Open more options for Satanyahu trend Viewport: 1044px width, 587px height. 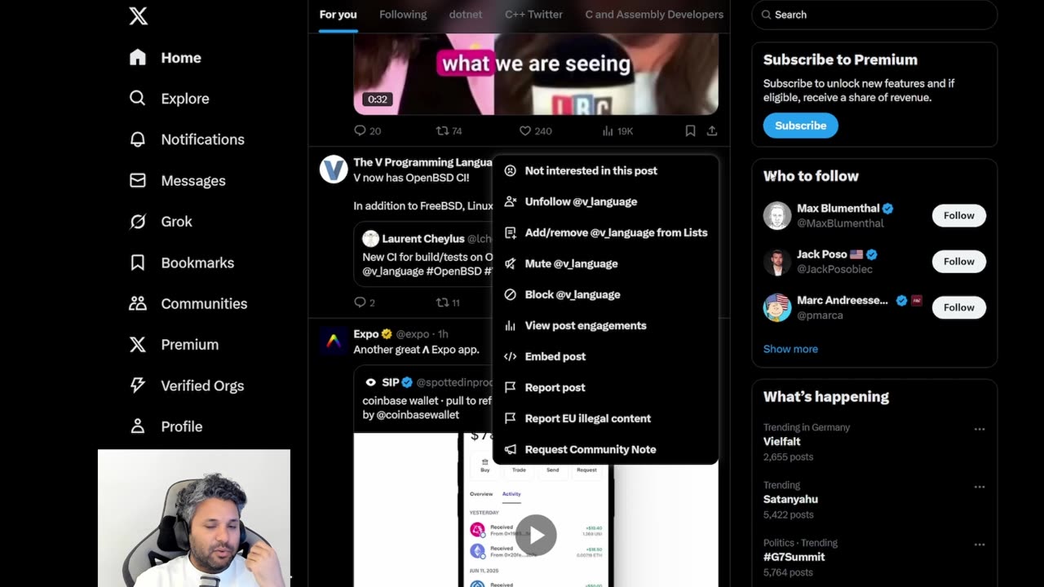pos(980,487)
